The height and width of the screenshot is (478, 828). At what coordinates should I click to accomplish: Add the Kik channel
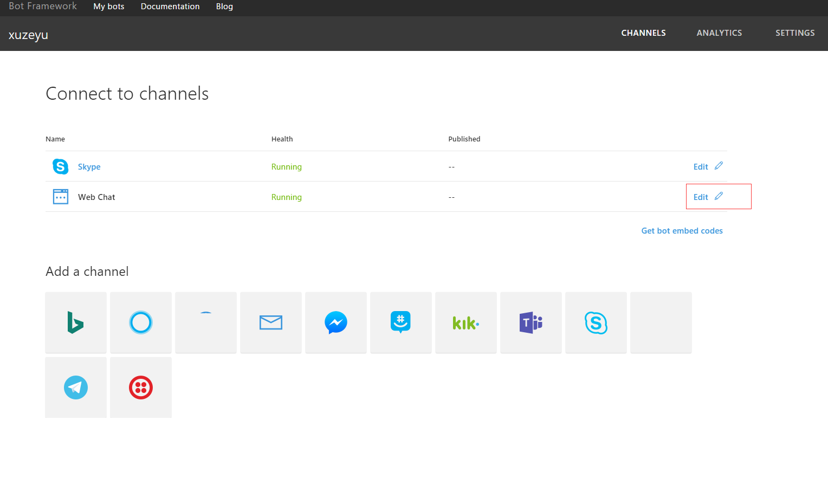tap(466, 322)
